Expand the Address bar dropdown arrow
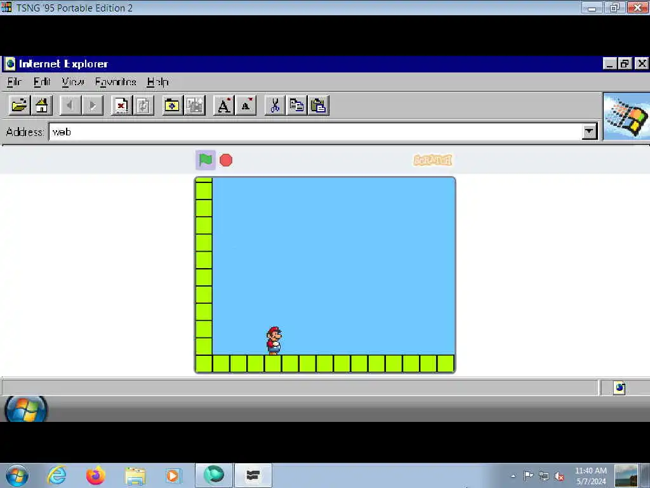This screenshot has height=488, width=650. pyautogui.click(x=589, y=132)
